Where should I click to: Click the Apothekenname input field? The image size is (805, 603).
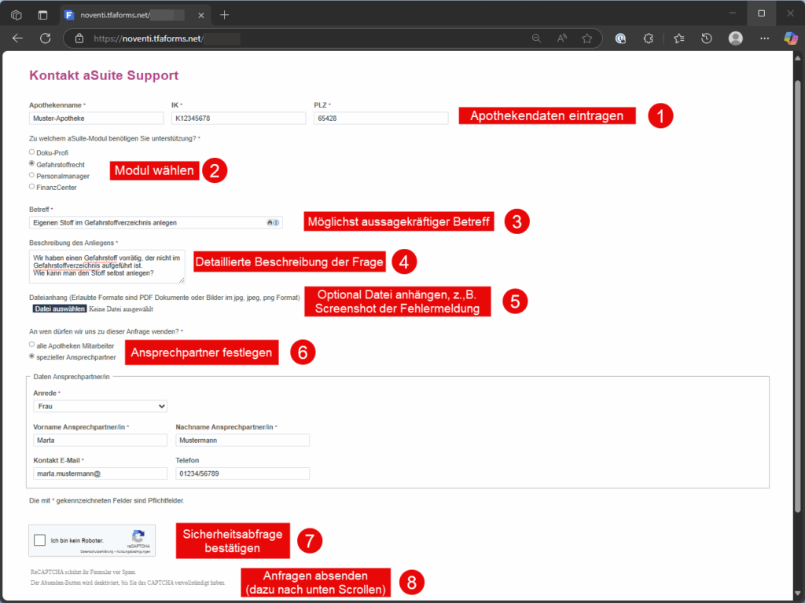[95, 118]
